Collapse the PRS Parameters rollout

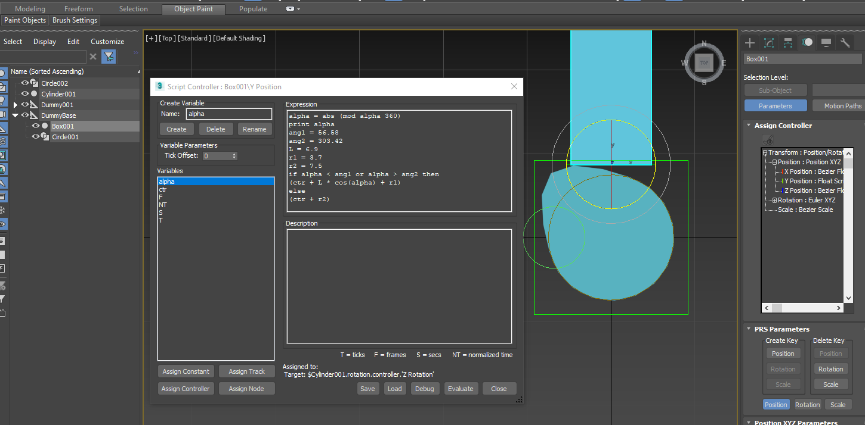[750, 328]
